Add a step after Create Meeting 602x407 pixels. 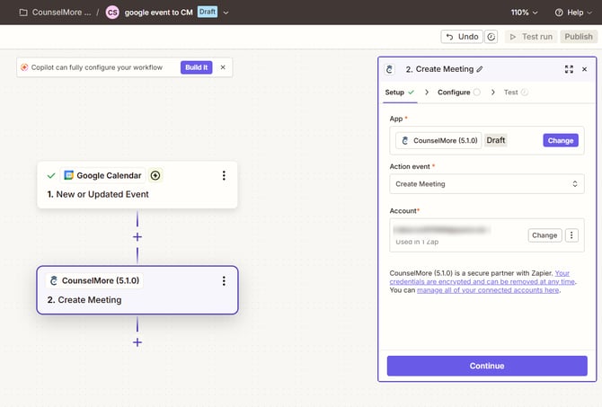137,342
